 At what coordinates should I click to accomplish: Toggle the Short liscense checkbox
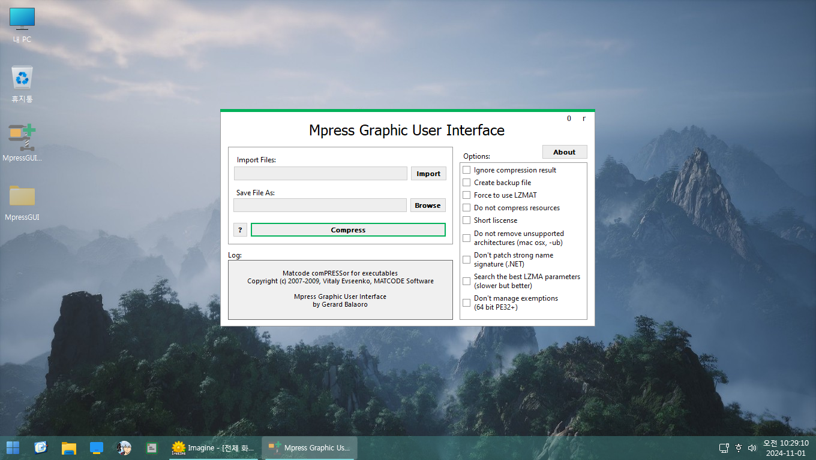(466, 220)
